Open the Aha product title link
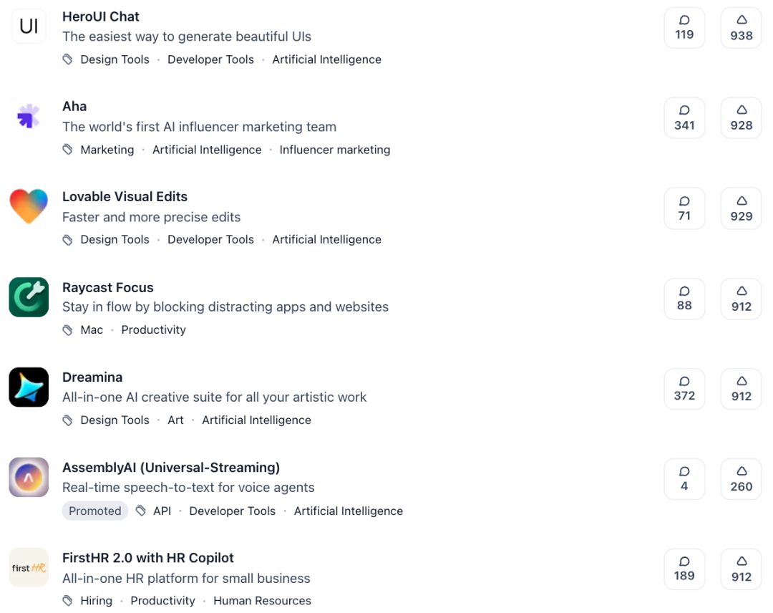Image resolution: width=773 pixels, height=613 pixels. tap(74, 106)
